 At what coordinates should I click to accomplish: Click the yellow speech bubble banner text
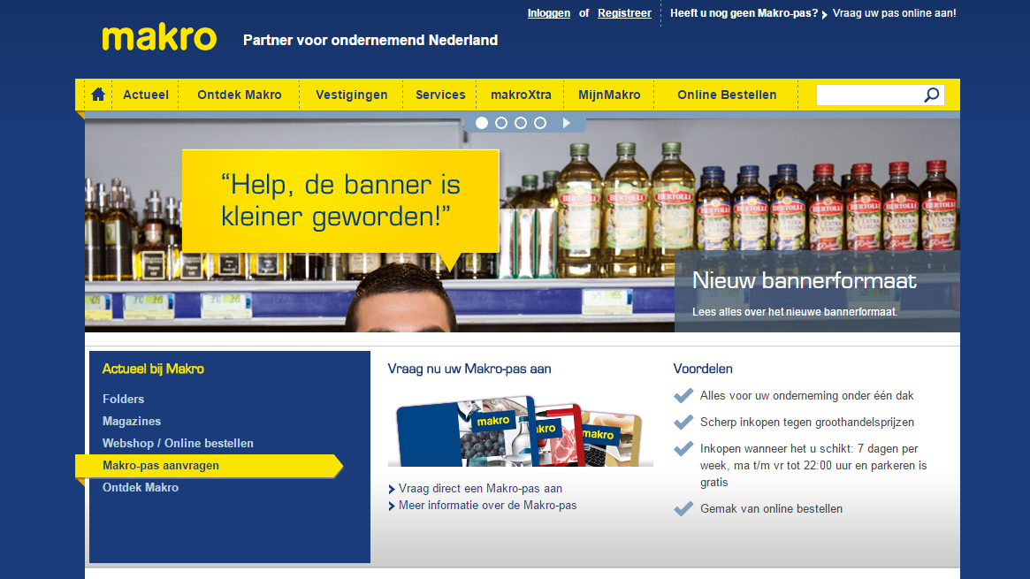340,201
